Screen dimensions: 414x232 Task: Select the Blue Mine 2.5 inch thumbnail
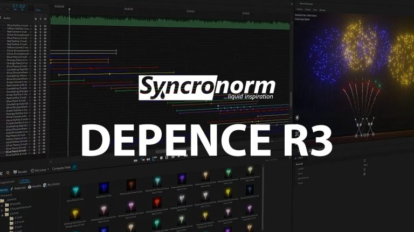point(103,189)
